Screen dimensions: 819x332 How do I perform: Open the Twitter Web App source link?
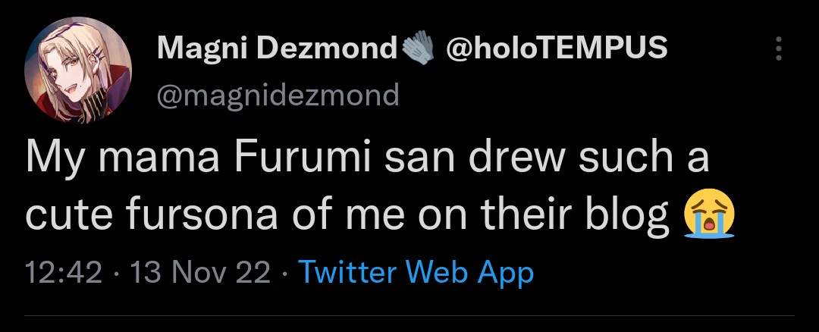(x=416, y=272)
